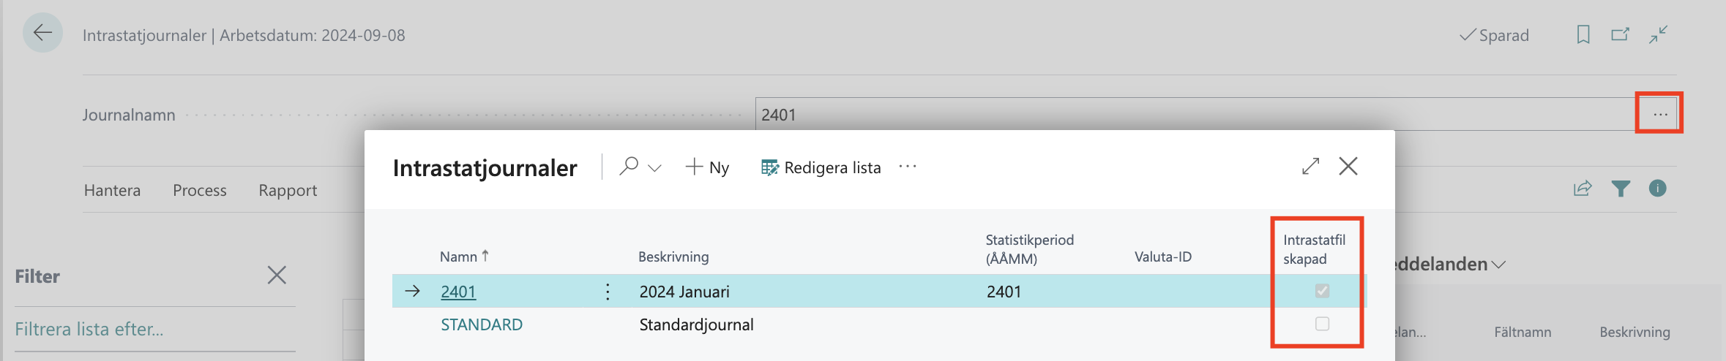Image resolution: width=1726 pixels, height=361 pixels.
Task: Toggle Intrastatfil skapad checkbox for STANDARD
Action: 1322,324
